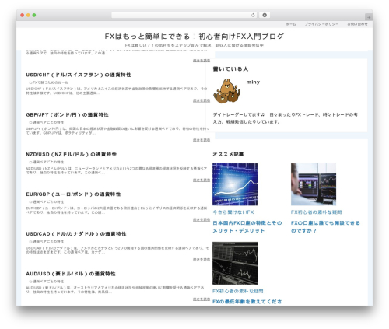Click read-more link under AUD/USD article
The image size is (389, 329).
click(x=202, y=299)
